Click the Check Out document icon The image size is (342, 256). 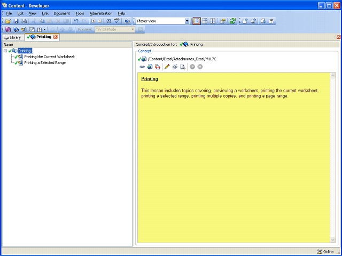click(263, 21)
